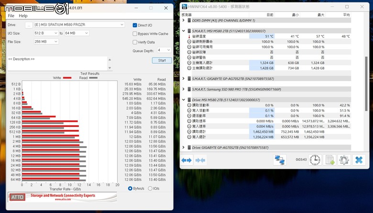Viewport: 373px width, 213px height.
Task: Click the Description text field
Action: pyautogui.click(x=57, y=64)
